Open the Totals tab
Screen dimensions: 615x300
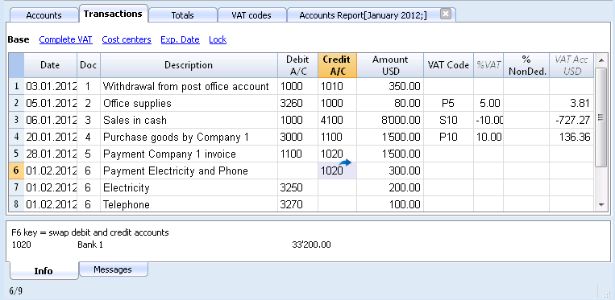(182, 15)
